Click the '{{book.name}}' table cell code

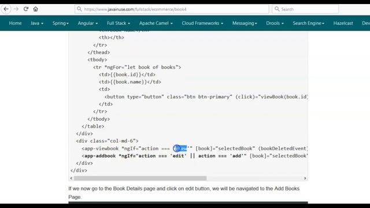coord(130,82)
